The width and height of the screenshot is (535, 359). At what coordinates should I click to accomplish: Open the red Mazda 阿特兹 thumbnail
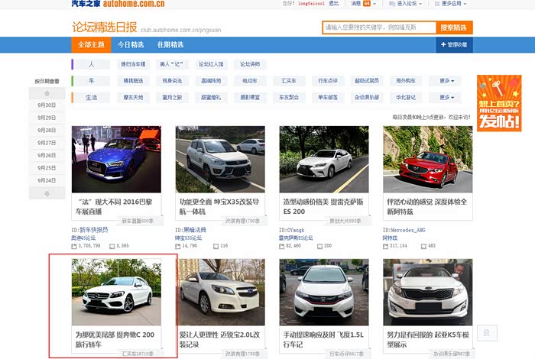coord(428,159)
